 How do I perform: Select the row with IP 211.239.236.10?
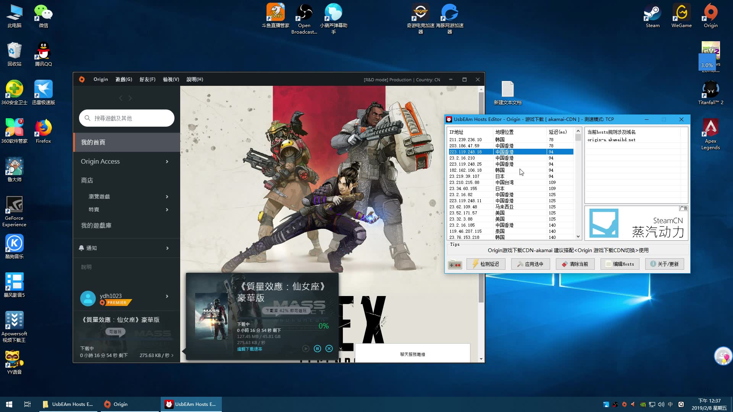[x=511, y=140]
